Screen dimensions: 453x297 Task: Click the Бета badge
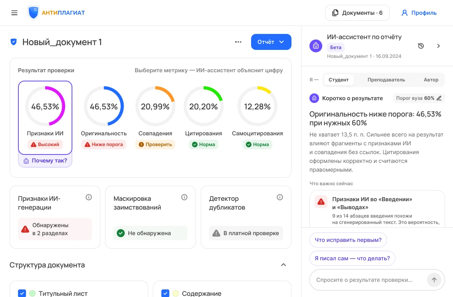click(336, 47)
